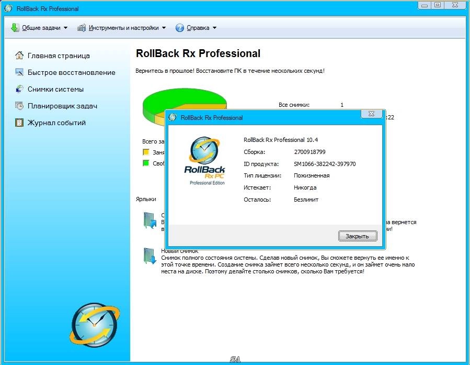Open Журнал событий page
This screenshot has width=470, height=365.
pyautogui.click(x=56, y=123)
